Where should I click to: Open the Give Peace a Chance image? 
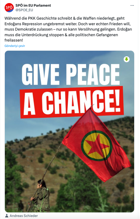click(x=69, y=132)
